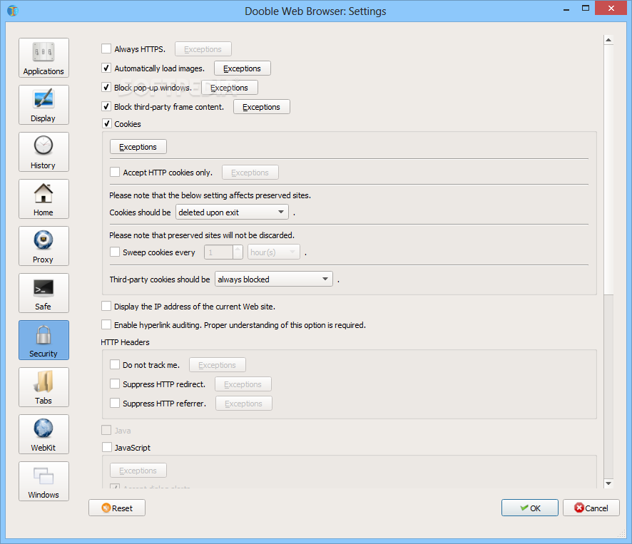Open Cookies Exceptions button

138,147
